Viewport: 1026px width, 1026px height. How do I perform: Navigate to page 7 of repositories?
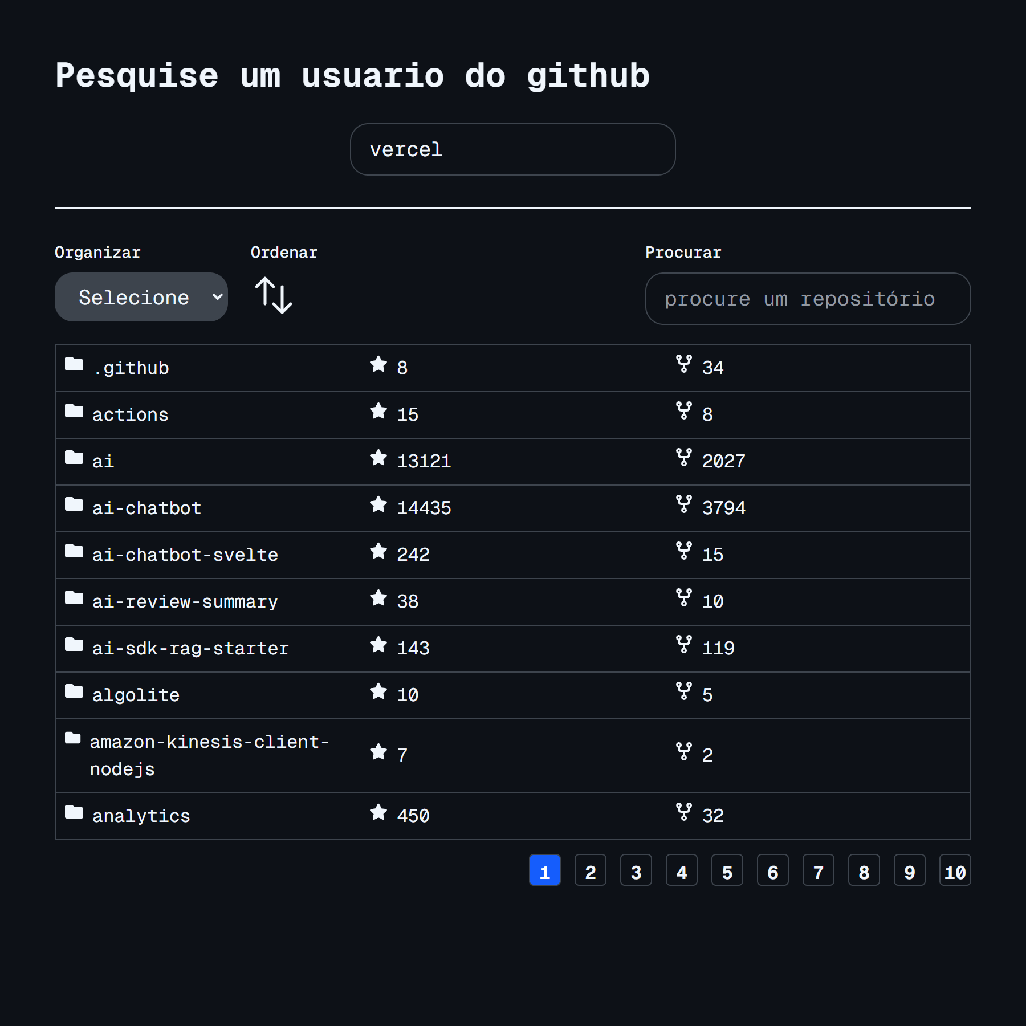tap(819, 870)
